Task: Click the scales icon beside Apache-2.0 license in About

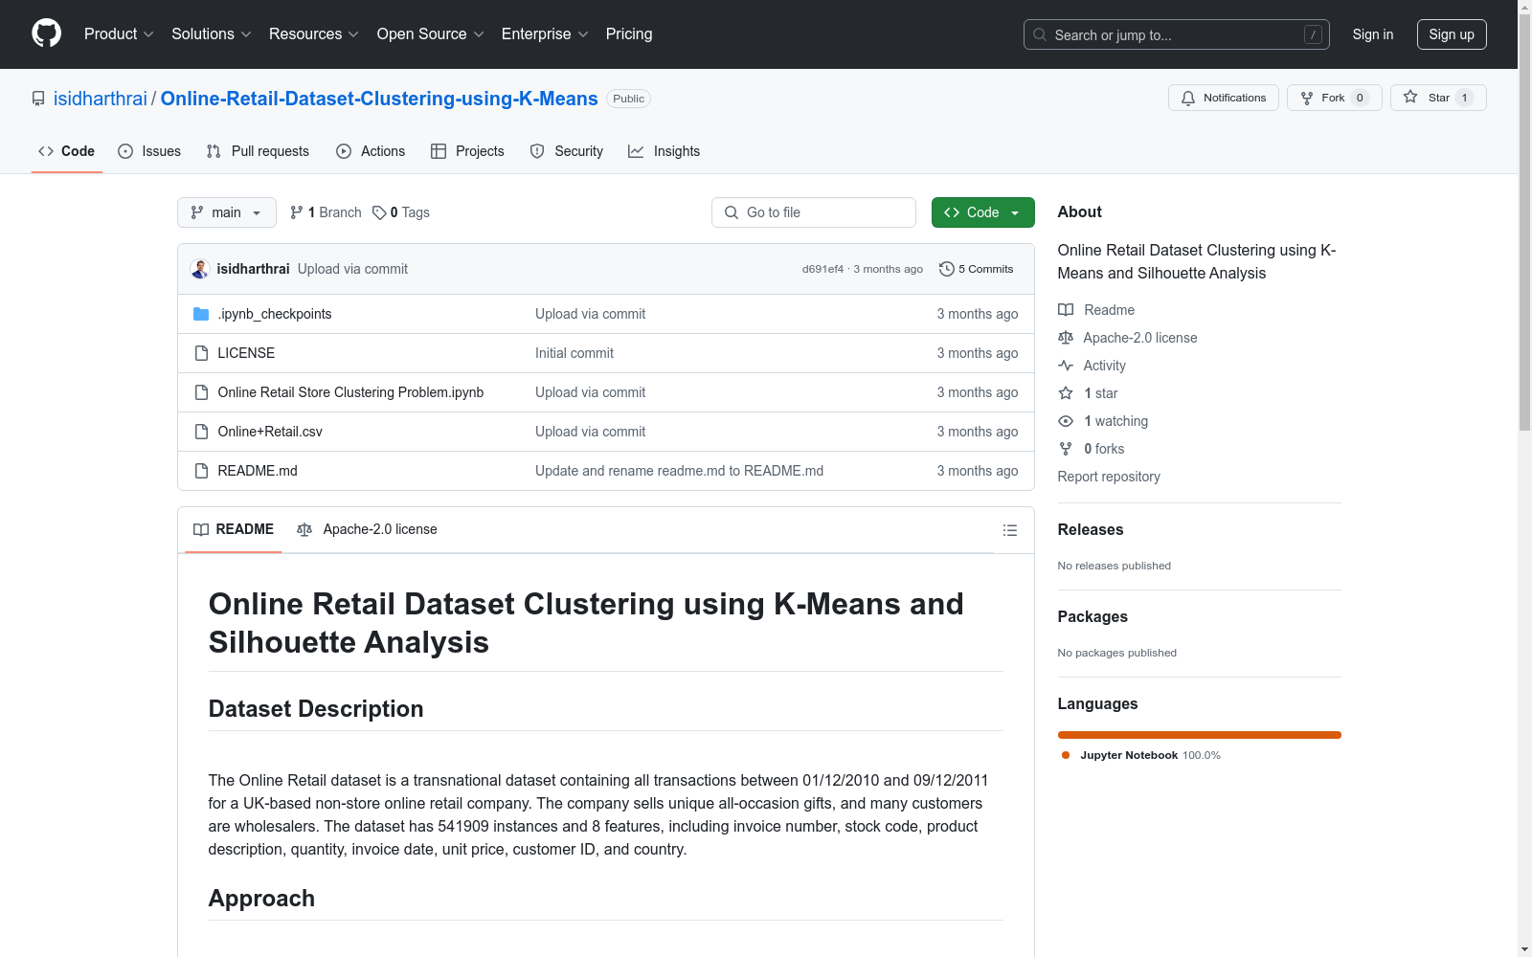Action: [x=1066, y=338]
